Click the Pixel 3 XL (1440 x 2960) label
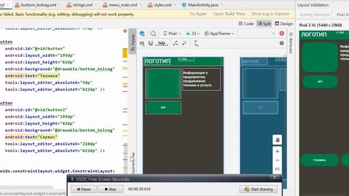This screenshot has height=196, width=349. tap(320, 25)
